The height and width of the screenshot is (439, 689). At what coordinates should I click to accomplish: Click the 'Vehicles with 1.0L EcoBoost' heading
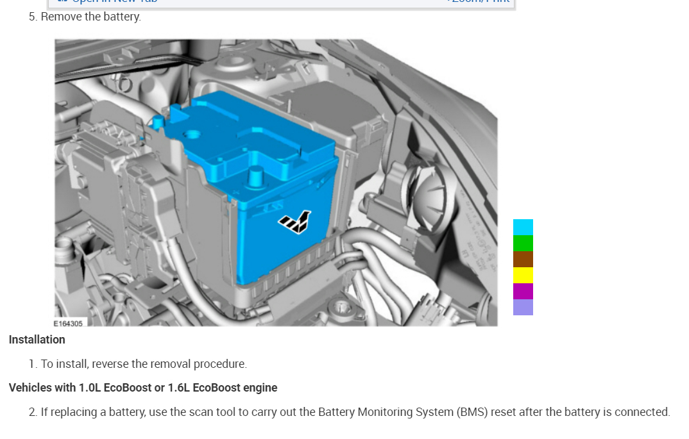point(143,388)
